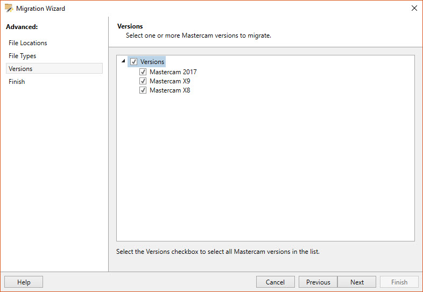
Task: Select the Mastercam 2017 label
Action: tap(173, 72)
